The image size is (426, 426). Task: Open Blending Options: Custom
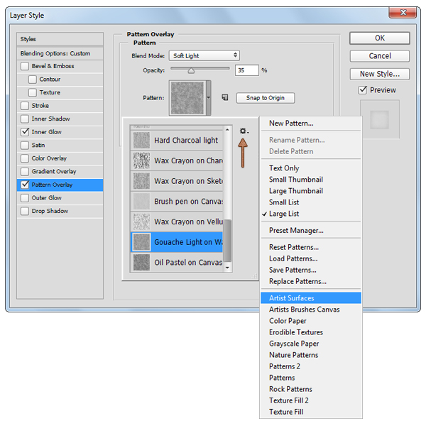click(x=60, y=53)
